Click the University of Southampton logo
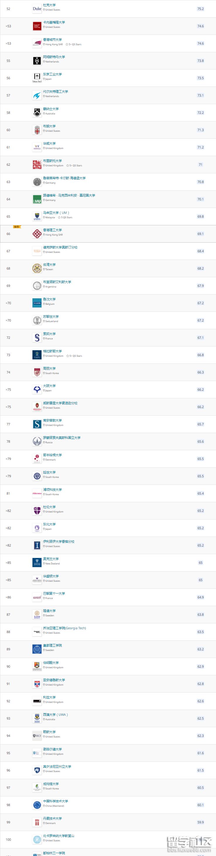Viewport: 216px width, 856px height. tap(37, 424)
